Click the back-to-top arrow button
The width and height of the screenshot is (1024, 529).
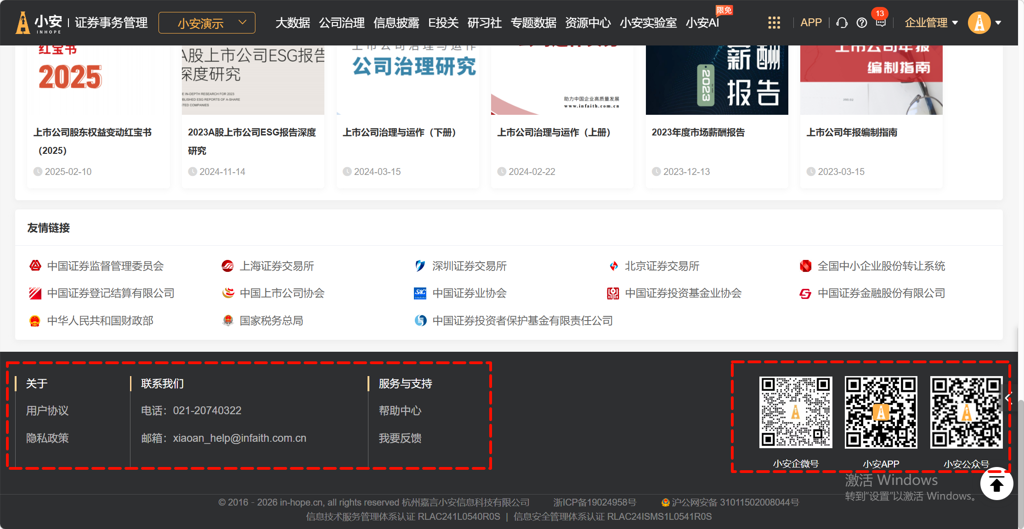996,484
